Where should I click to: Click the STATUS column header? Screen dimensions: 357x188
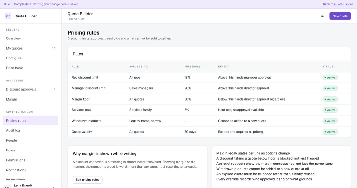328,66
